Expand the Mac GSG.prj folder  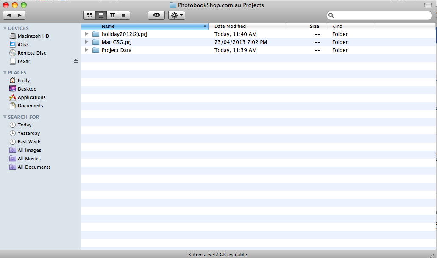tap(86, 42)
